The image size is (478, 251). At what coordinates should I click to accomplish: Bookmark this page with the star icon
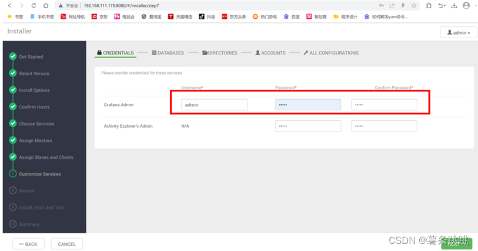point(414,5)
